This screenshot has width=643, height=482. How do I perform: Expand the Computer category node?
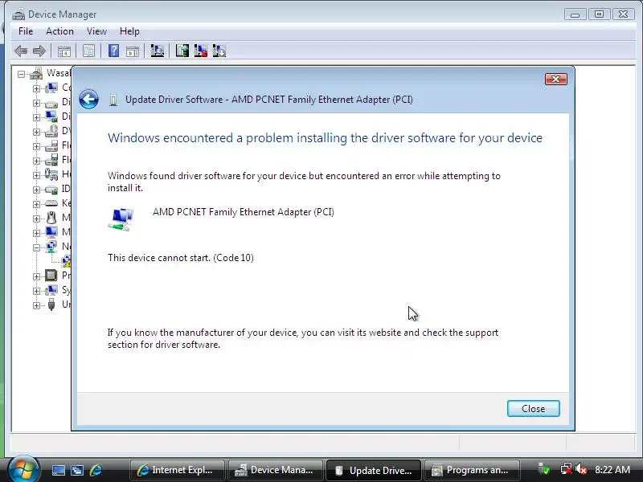(36, 88)
